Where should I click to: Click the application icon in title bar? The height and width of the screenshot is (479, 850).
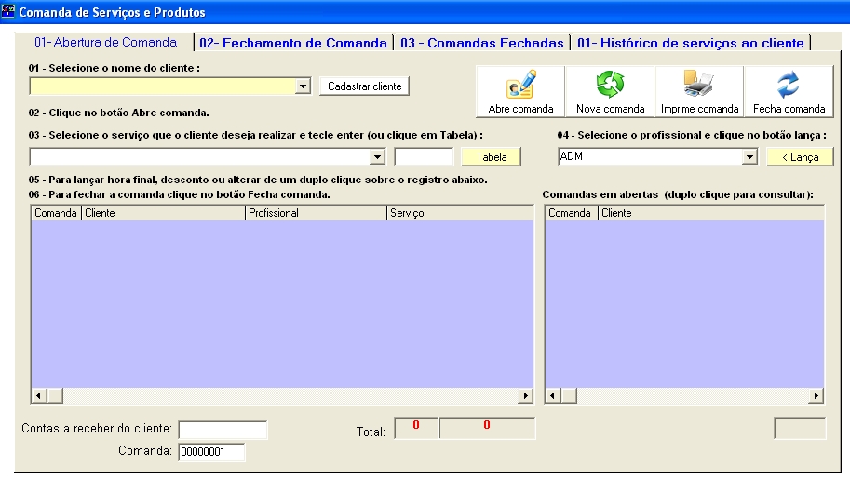[x=9, y=12]
